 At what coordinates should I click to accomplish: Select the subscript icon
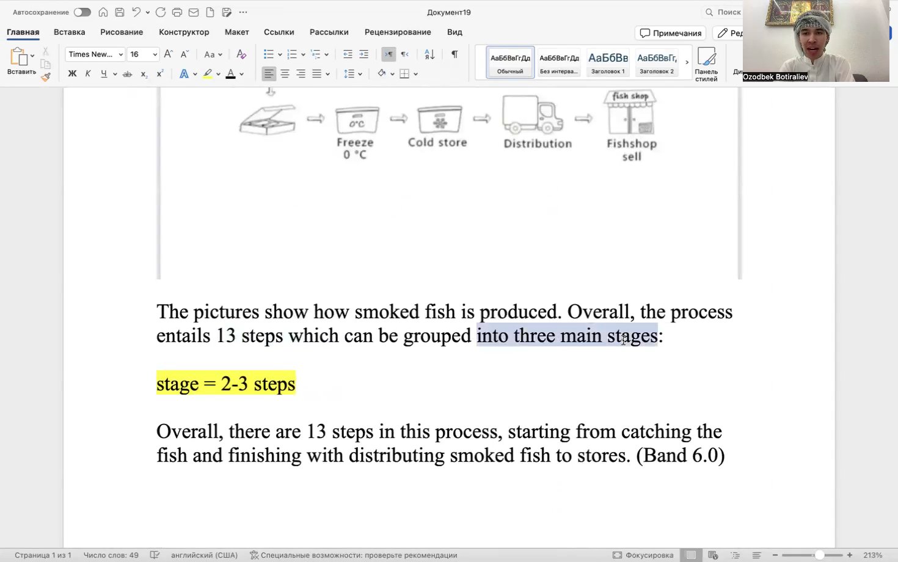[144, 73]
